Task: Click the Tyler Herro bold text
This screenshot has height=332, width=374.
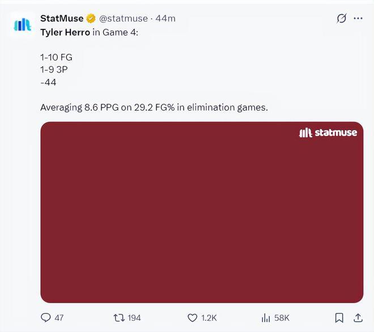Action: [65, 32]
